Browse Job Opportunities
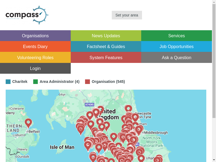Screen dimensions: 216x162 point(177,46)
